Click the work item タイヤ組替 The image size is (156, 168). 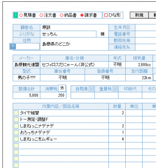click(29, 113)
